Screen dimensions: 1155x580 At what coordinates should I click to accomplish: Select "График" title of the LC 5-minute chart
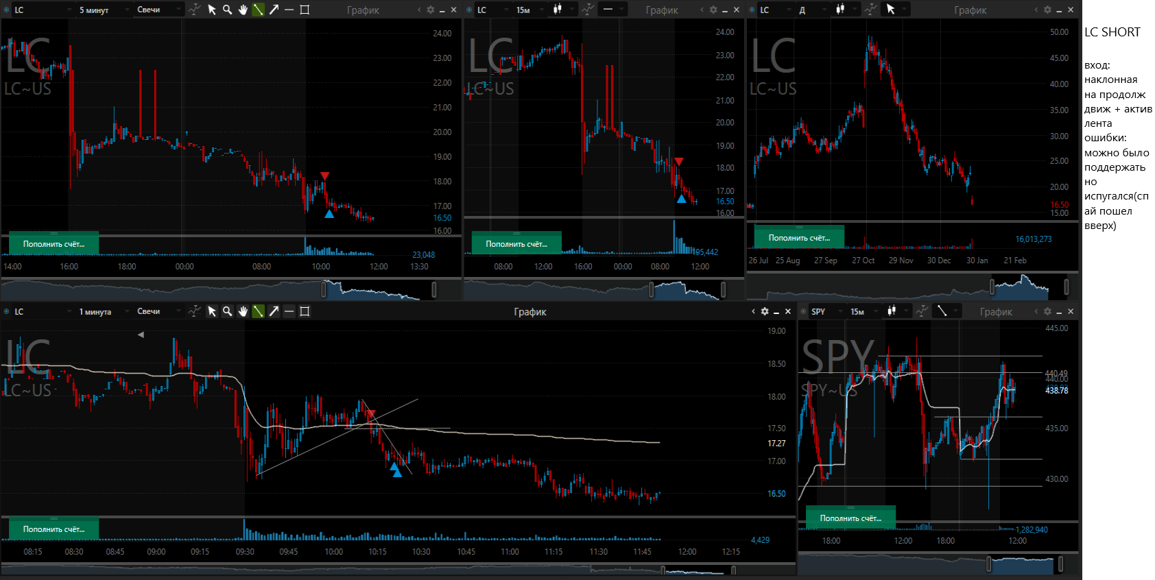[x=363, y=10]
